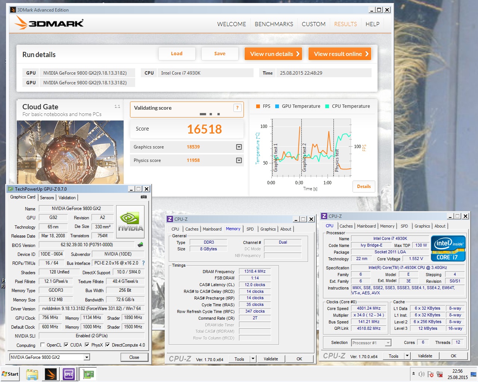The height and width of the screenshot is (382, 478).
Task: Click OK in right CPU-Z window
Action: coord(453,356)
